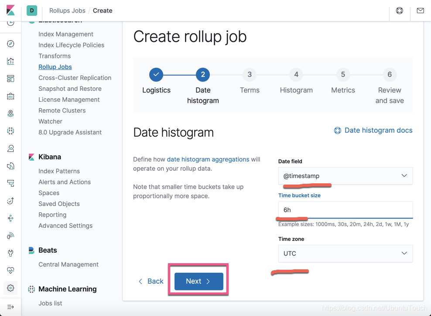Open Alerts and Actions
Screen dimensions: 431x316
64,182
